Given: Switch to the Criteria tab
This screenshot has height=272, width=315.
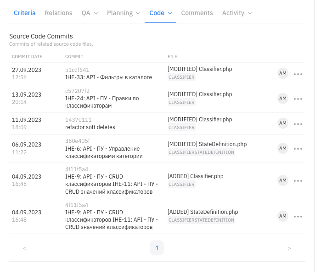Looking at the screenshot, I should (25, 13).
